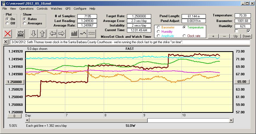256x134 pixels.
Task: Click the Seth Thomas note text field
Action: pos(130,42)
